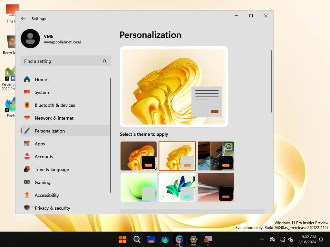Select the Visual Studio 2022 desktop shortcut
330x247 pixels.
(9, 79)
